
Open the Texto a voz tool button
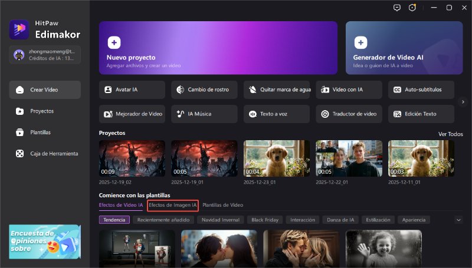(x=277, y=114)
